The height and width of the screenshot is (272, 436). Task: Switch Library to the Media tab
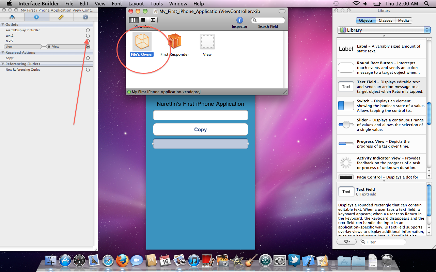(403, 20)
